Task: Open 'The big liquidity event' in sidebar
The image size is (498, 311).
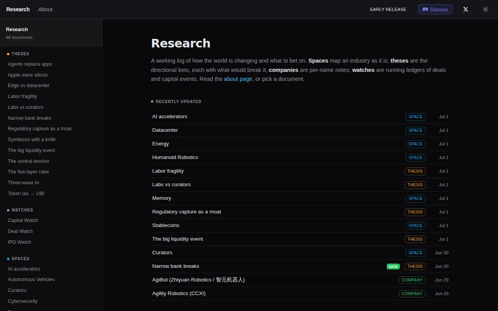Action: [x=31, y=150]
